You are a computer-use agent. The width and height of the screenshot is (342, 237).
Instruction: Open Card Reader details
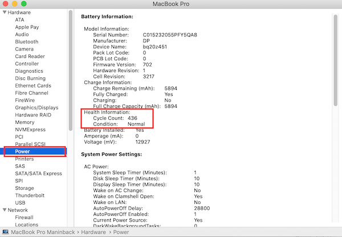pyautogui.click(x=30, y=56)
